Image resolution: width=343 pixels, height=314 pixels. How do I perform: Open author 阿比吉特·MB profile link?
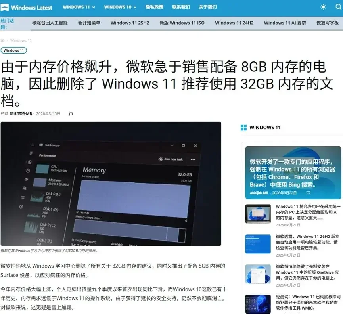pos(21,114)
